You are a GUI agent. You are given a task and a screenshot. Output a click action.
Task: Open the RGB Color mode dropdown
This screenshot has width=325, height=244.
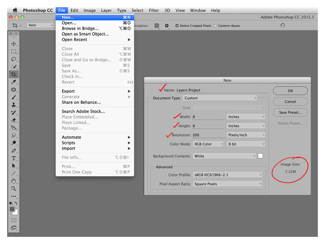click(208, 144)
